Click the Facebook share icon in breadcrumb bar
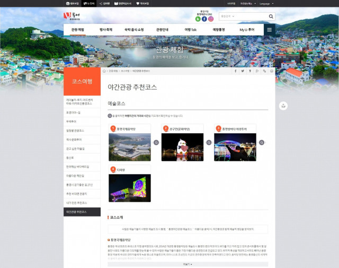This screenshot has height=268, width=339. pyautogui.click(x=236, y=71)
